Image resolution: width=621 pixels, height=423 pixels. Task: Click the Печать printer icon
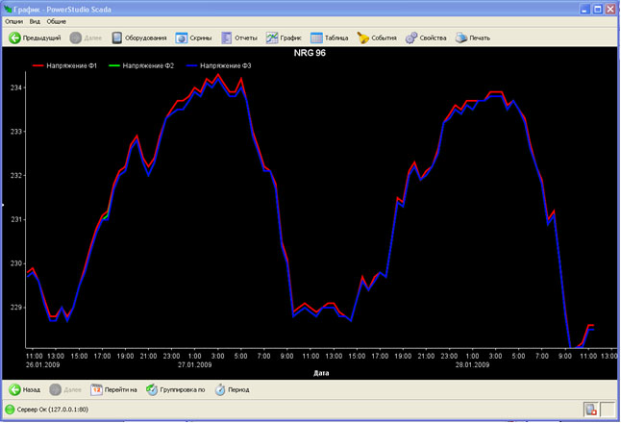coord(461,38)
